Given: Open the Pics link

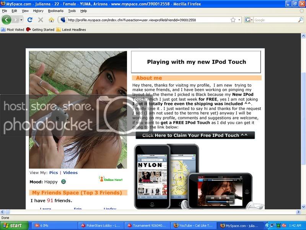Looking at the screenshot, I should coord(54,172).
